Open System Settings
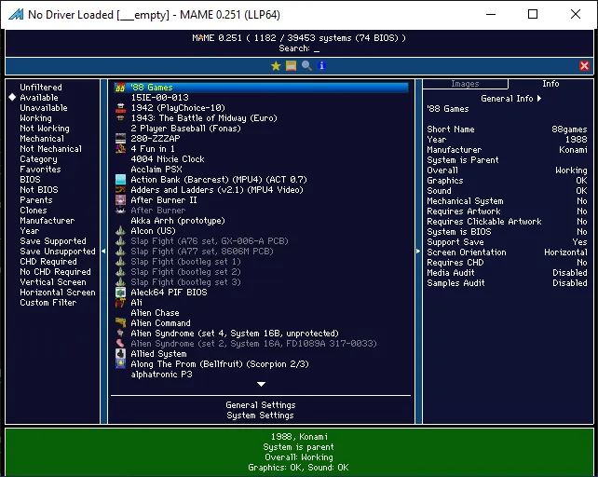Viewport: 598px width, 477px height. 260,416
